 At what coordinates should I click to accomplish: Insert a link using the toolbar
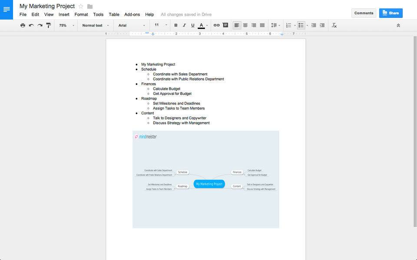point(216,26)
